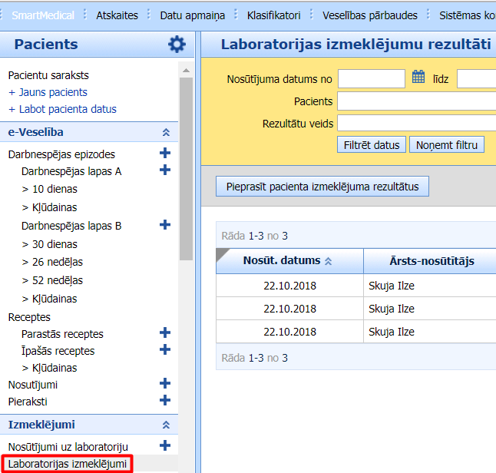Click plus icon beside Darbnespējas lapas A

(164, 170)
